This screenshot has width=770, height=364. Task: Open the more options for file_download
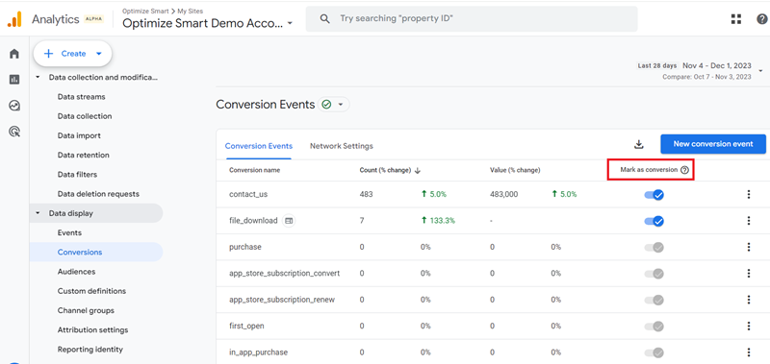tap(749, 221)
